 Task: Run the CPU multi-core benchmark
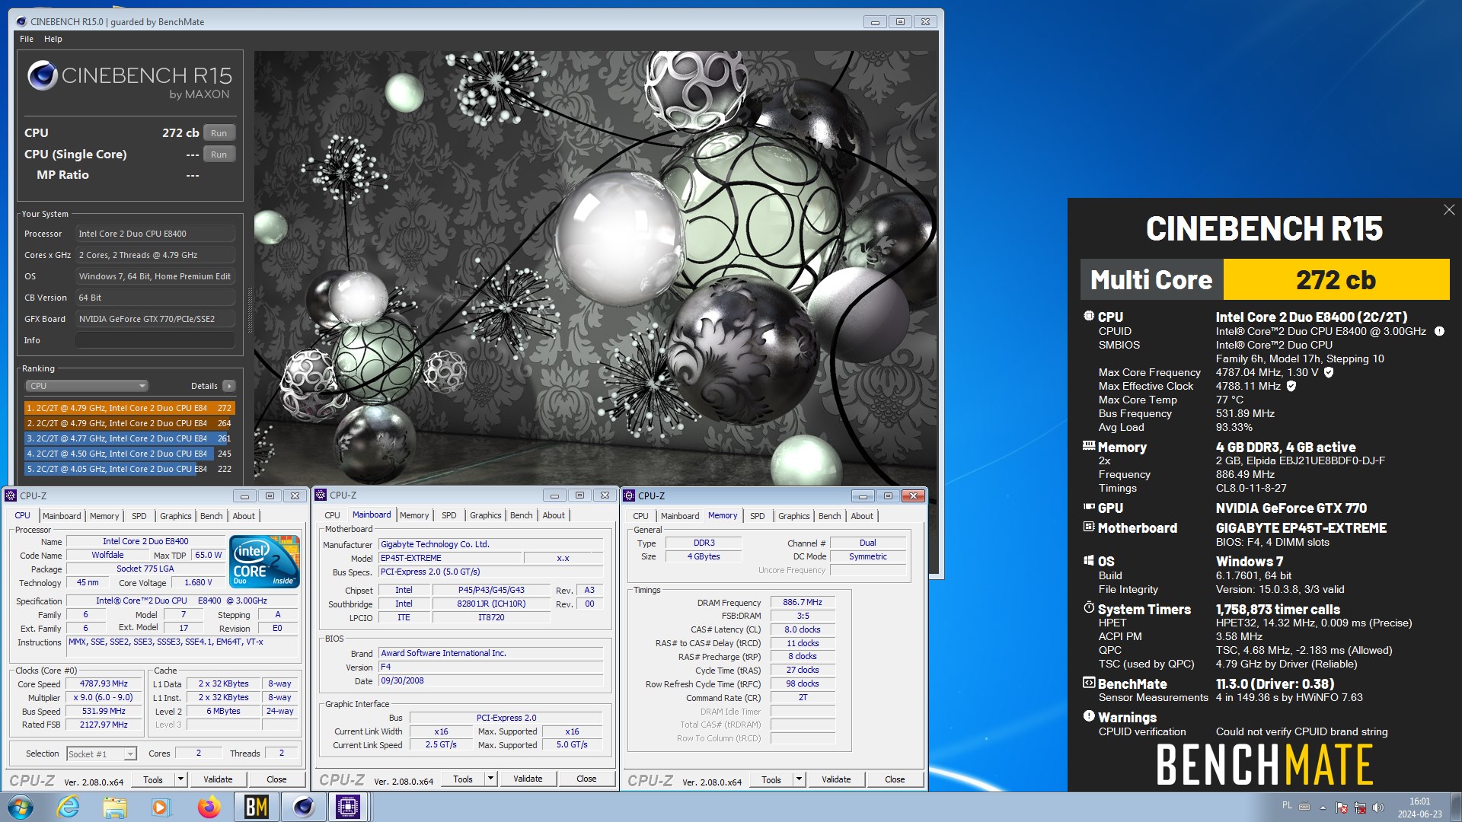pyautogui.click(x=219, y=133)
